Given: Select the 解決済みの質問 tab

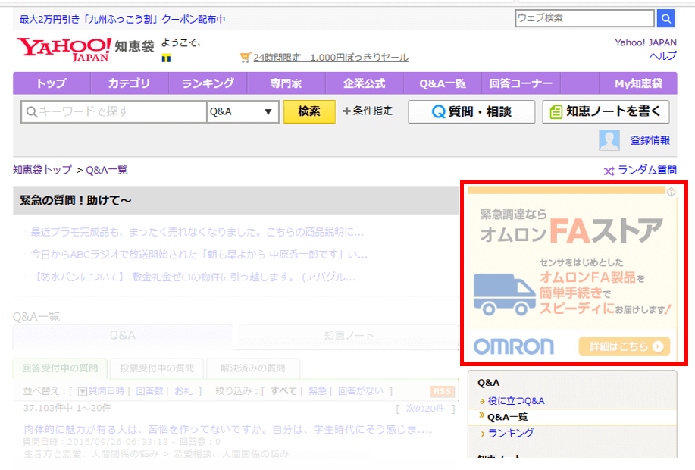Looking at the screenshot, I should (x=253, y=368).
